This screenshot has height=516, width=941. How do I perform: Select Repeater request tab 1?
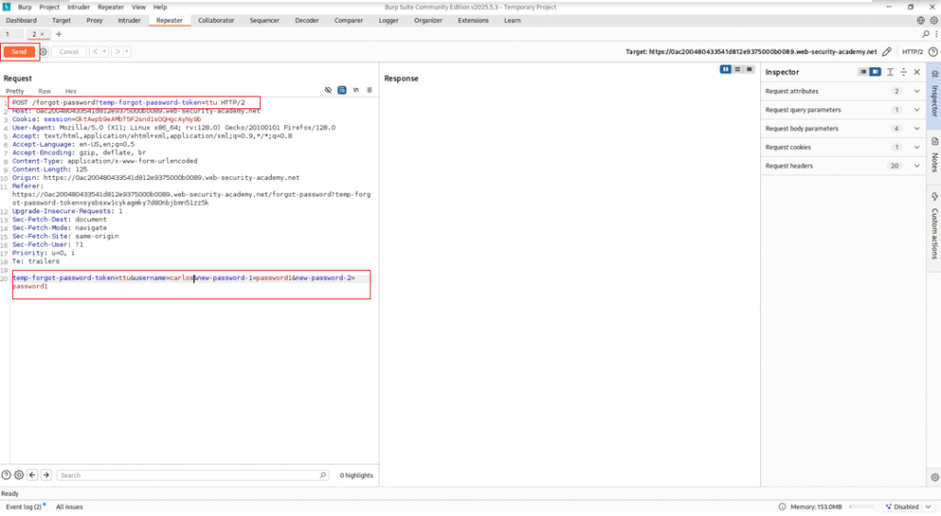coord(7,34)
